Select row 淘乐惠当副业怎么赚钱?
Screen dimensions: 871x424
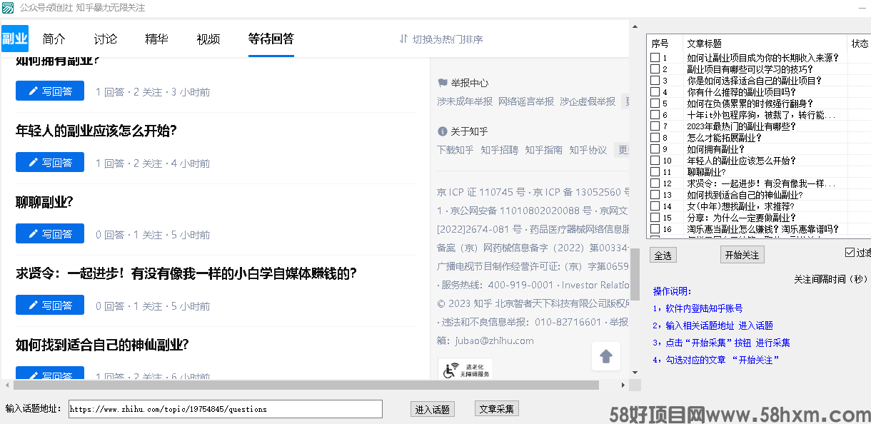point(762,229)
